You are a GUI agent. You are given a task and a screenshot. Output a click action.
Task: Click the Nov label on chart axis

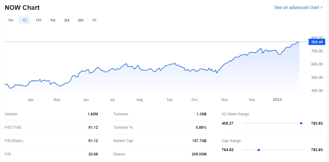[x=225, y=100]
